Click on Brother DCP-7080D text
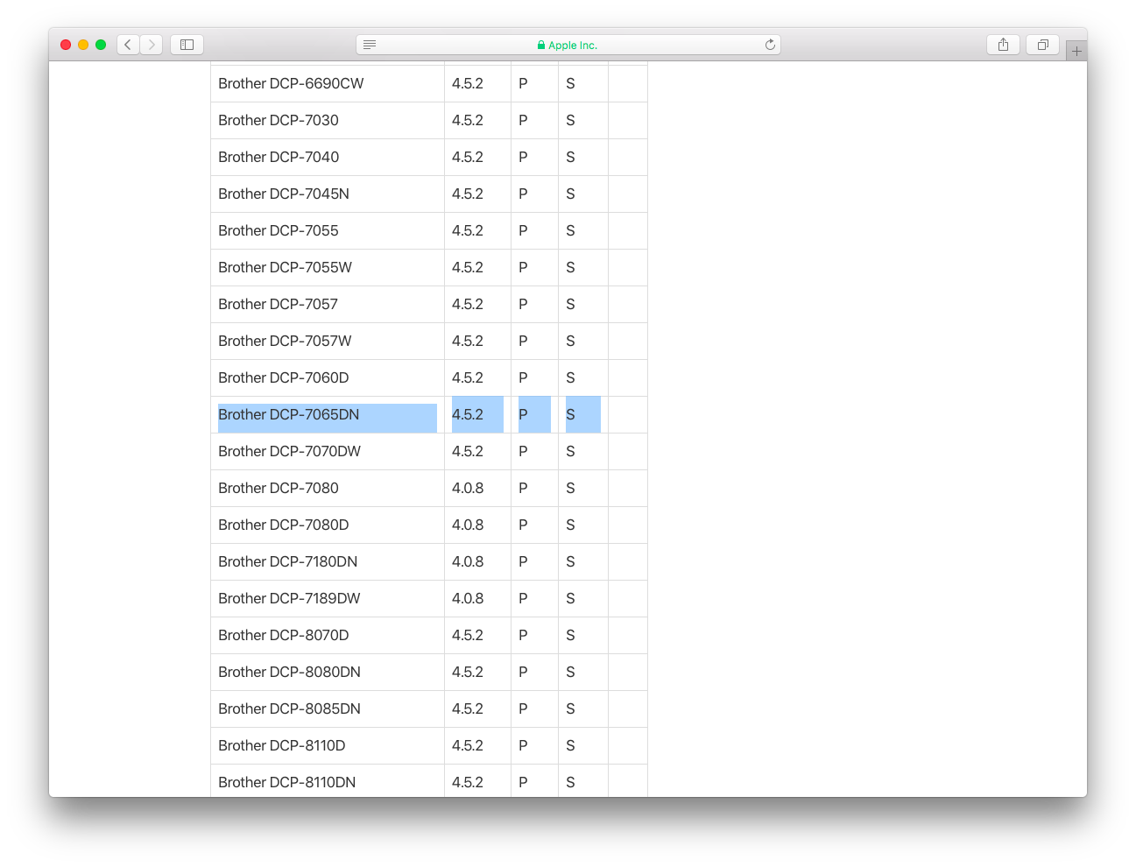 tap(284, 525)
